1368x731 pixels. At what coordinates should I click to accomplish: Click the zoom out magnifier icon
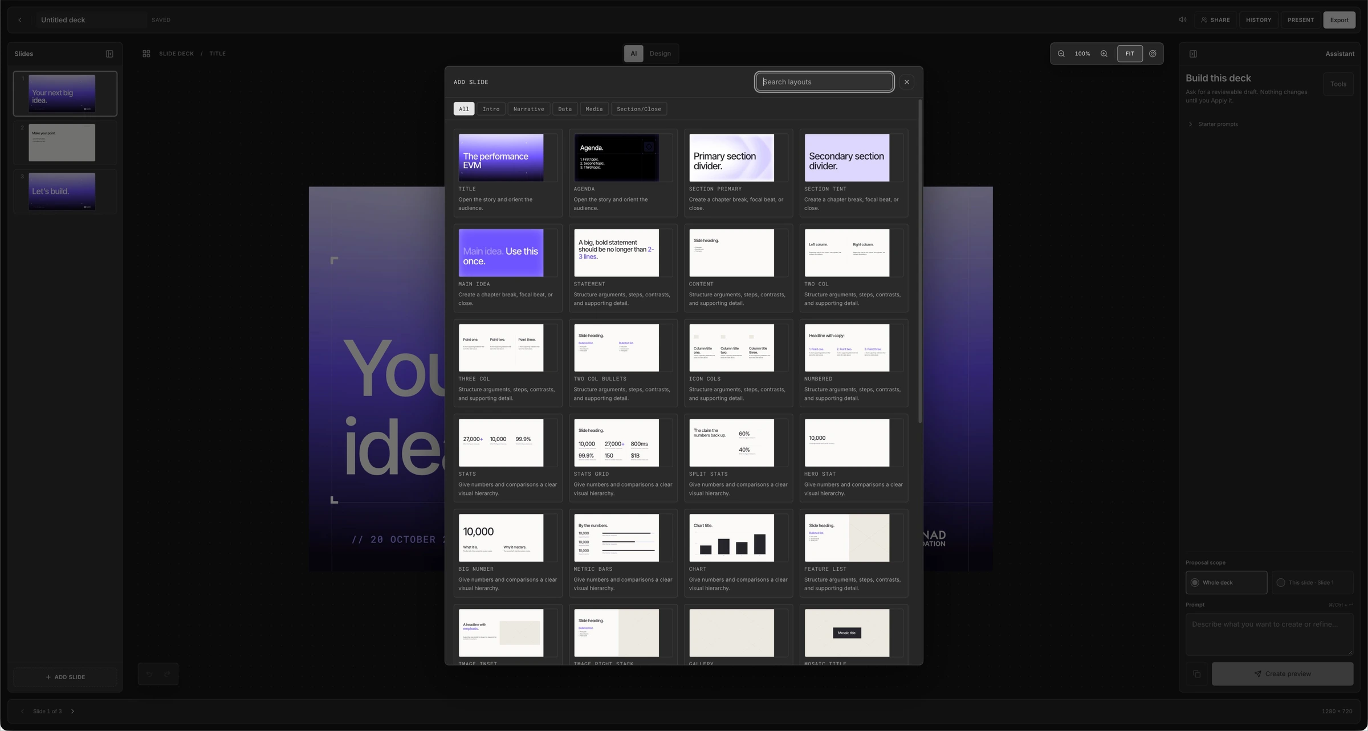coord(1061,54)
